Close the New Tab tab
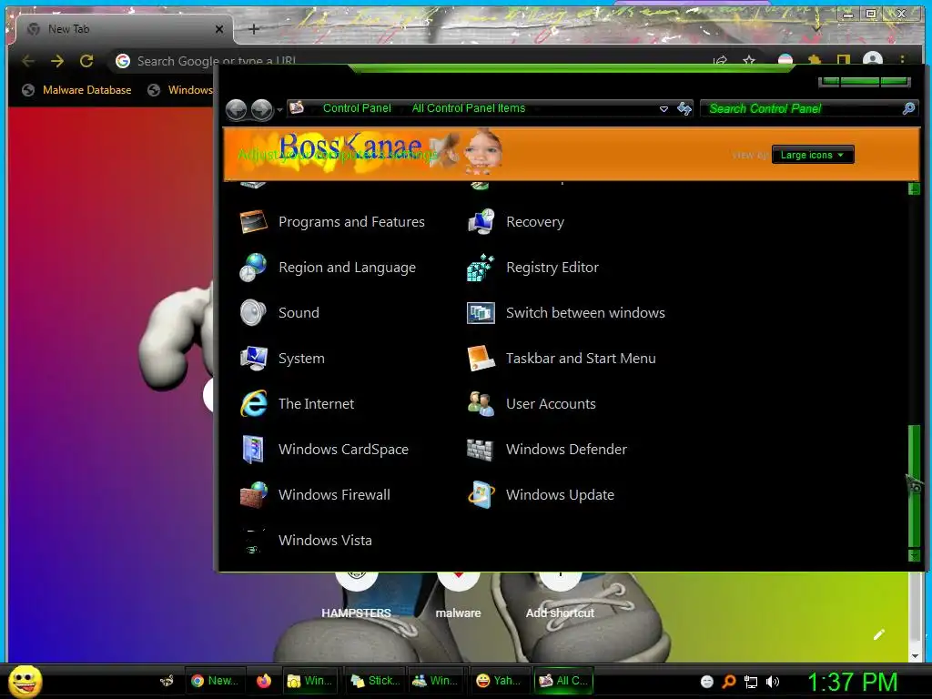This screenshot has width=932, height=699. tap(219, 29)
